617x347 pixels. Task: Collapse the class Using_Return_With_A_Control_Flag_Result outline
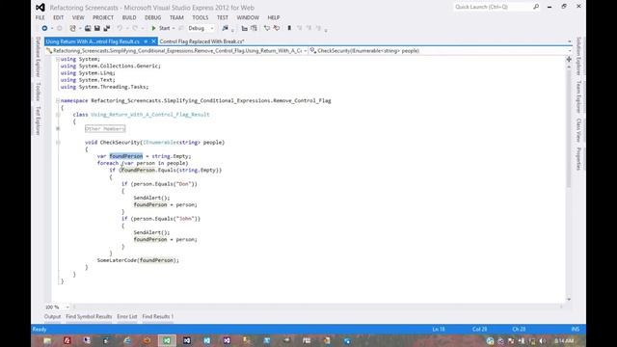coord(58,115)
